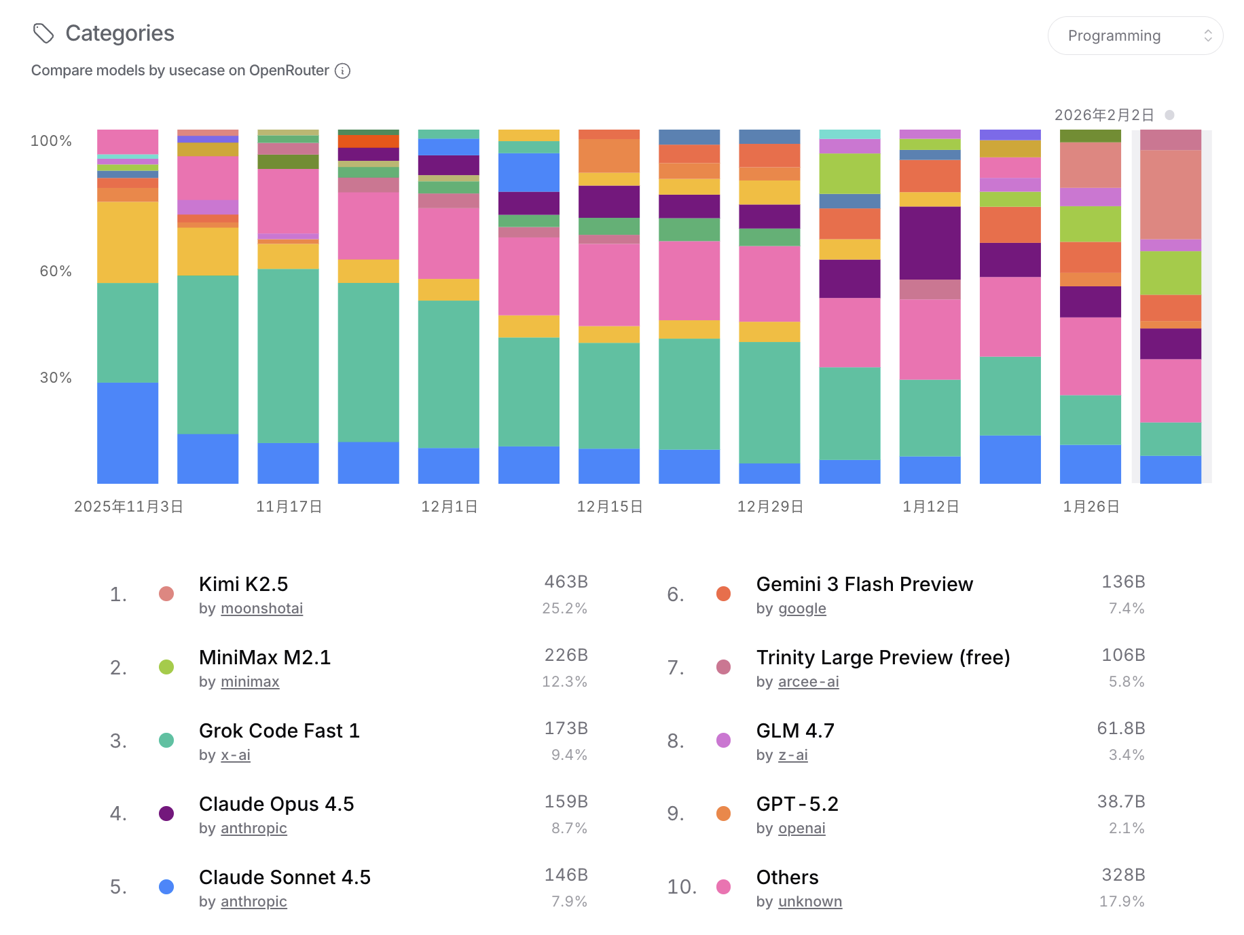Viewport: 1244px width, 935px height.
Task: Click the Claude Opus 4.5 purple legend dot
Action: (x=166, y=814)
